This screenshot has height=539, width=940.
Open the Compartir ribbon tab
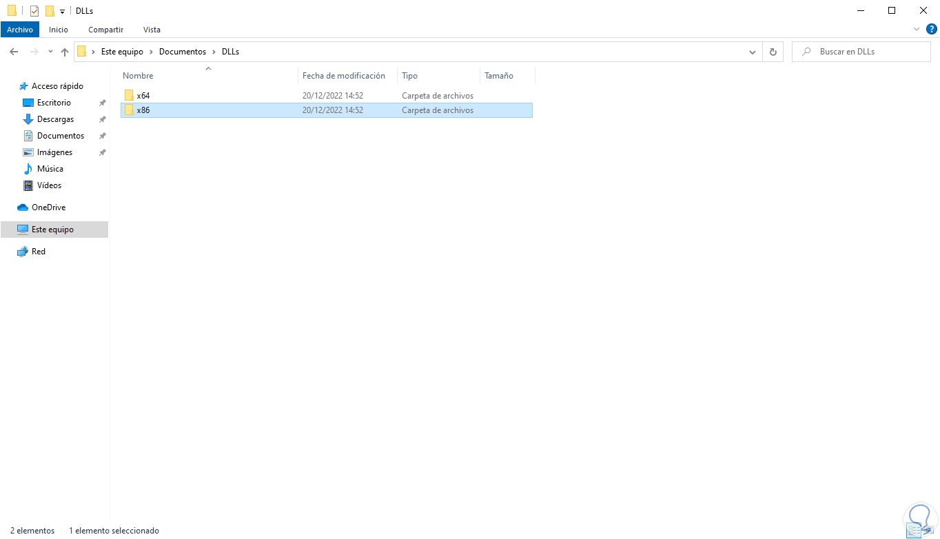[105, 30]
